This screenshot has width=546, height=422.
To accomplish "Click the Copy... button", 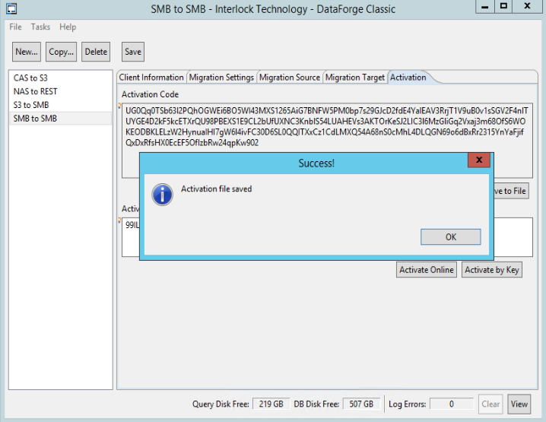I will tap(61, 52).
